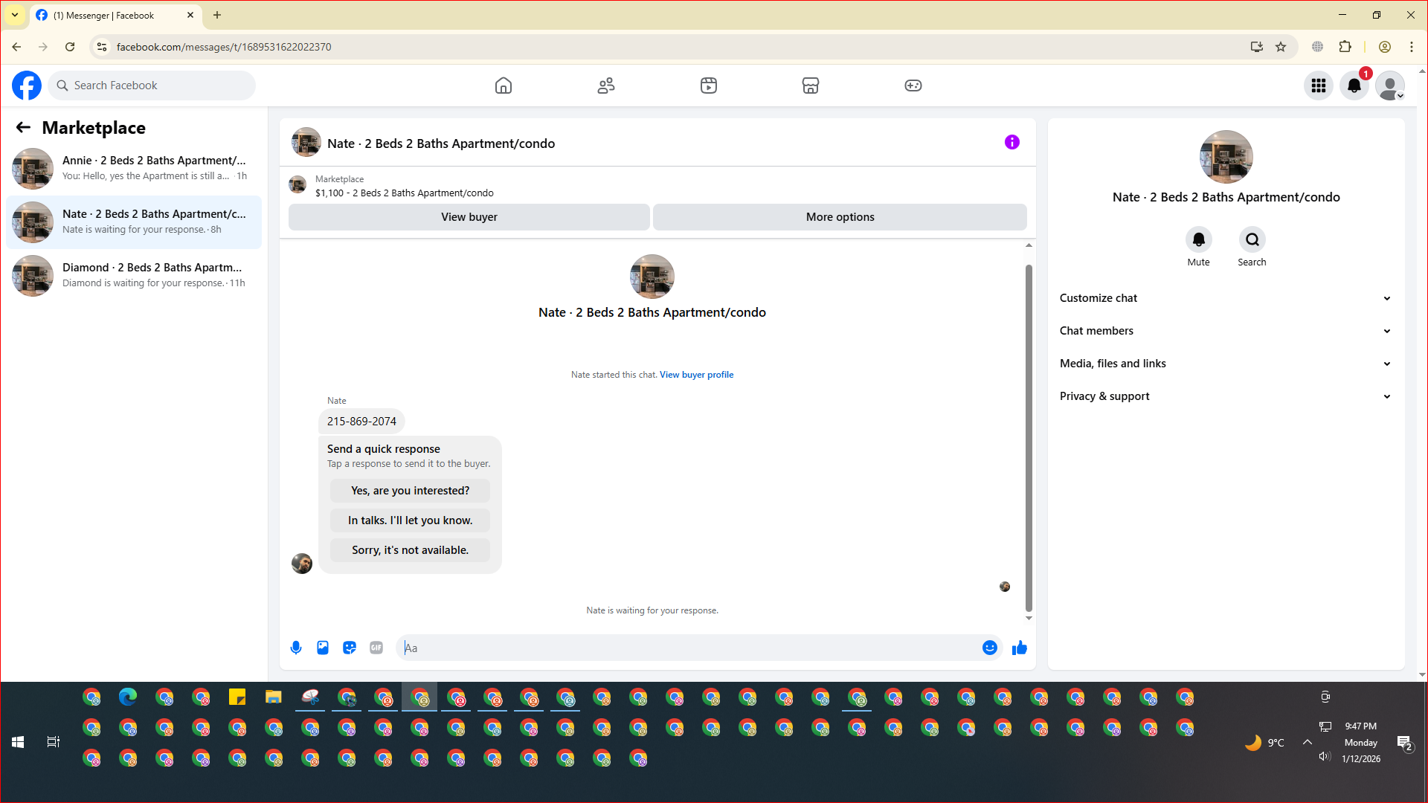Go to Facebook Home tab
The height and width of the screenshot is (803, 1428).
504,86
